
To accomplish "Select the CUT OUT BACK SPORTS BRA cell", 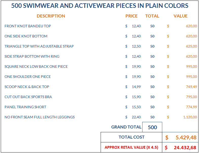I will [28, 97].
